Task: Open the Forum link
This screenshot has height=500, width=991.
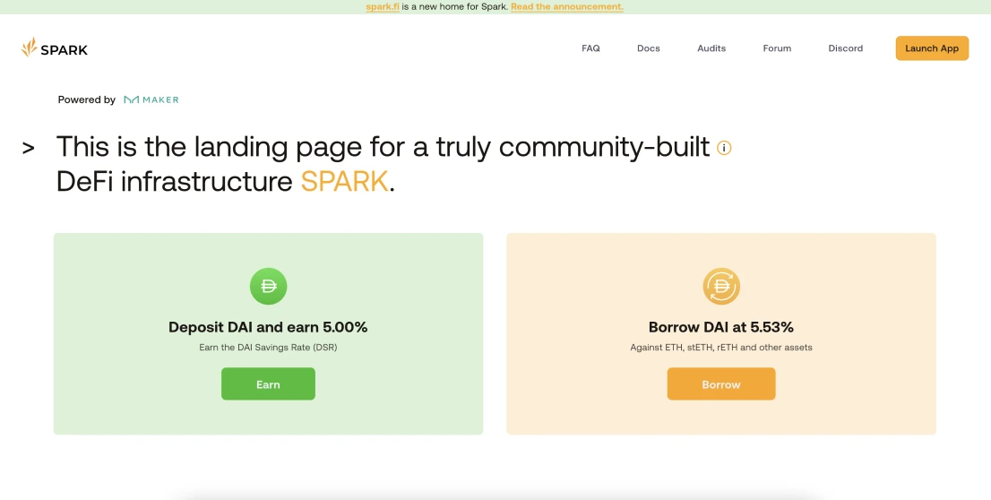Action: point(777,48)
